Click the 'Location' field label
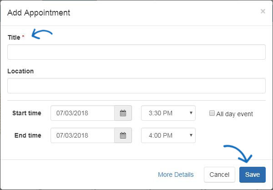This screenshot has height=190, width=273. pyautogui.click(x=20, y=71)
